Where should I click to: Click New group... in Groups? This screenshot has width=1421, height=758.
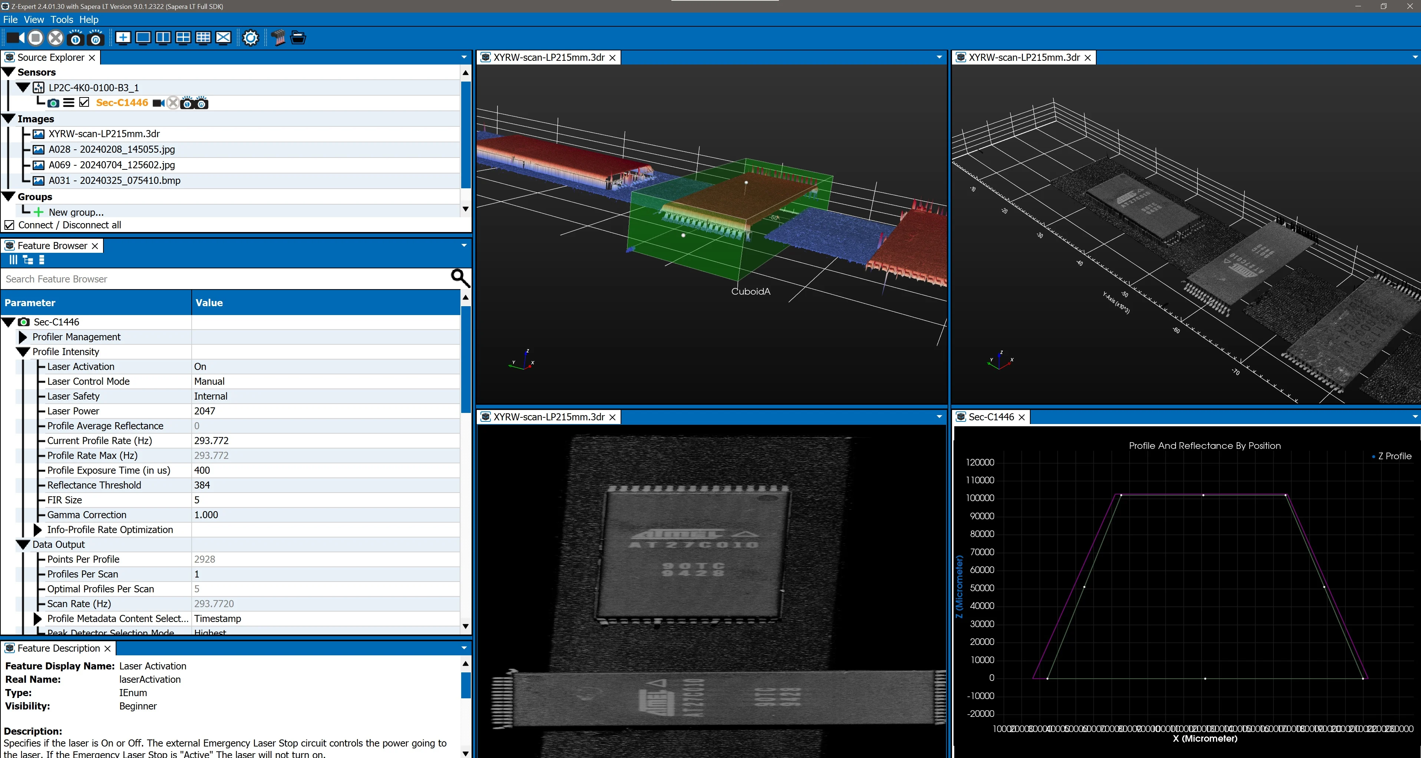pyautogui.click(x=76, y=212)
